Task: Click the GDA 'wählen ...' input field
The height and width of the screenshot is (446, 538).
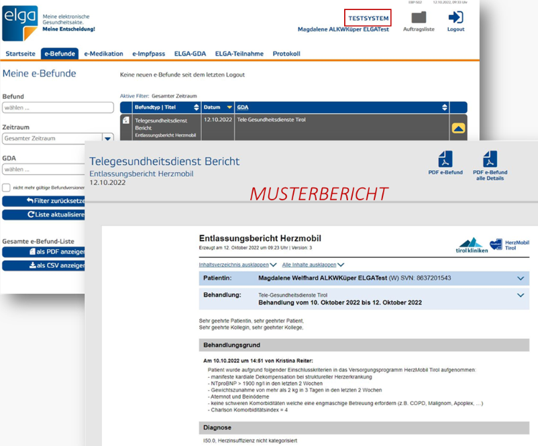Action: 44,169
